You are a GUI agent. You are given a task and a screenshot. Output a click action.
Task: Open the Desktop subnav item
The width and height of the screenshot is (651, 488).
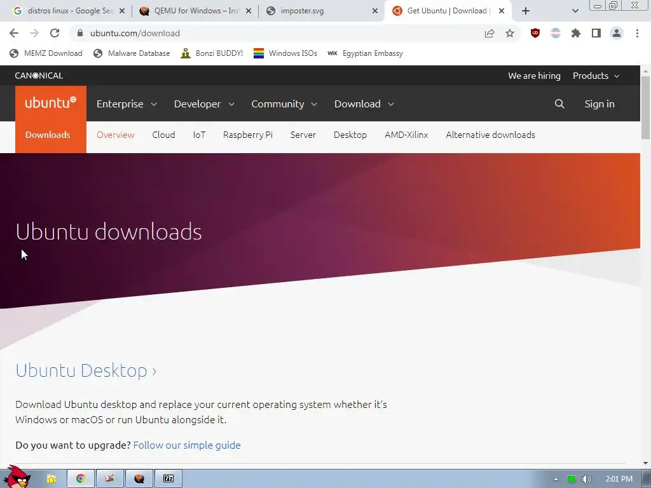350,135
